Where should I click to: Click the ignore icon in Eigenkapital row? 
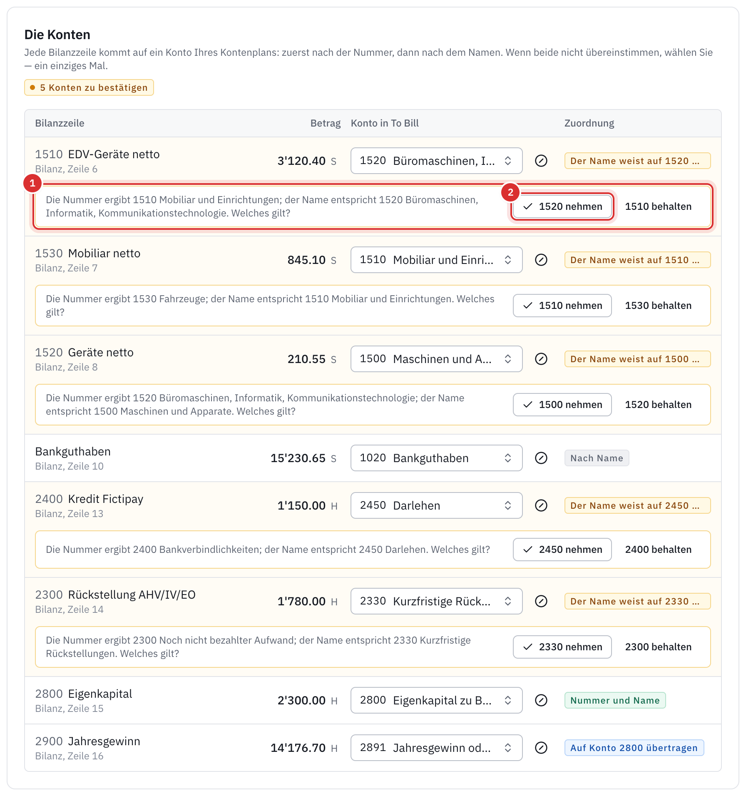pos(541,700)
